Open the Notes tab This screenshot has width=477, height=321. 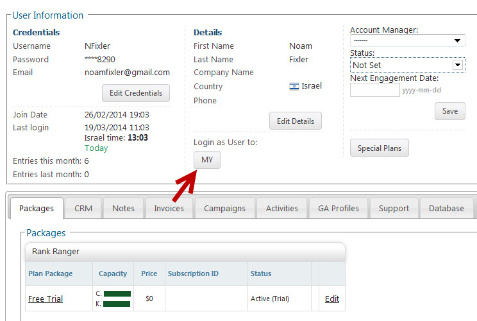(x=123, y=208)
